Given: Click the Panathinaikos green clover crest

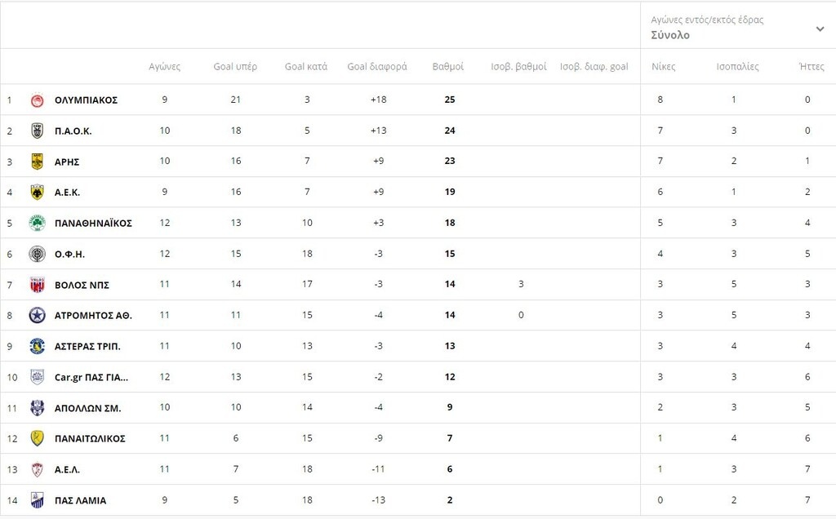Looking at the screenshot, I should pos(37,224).
